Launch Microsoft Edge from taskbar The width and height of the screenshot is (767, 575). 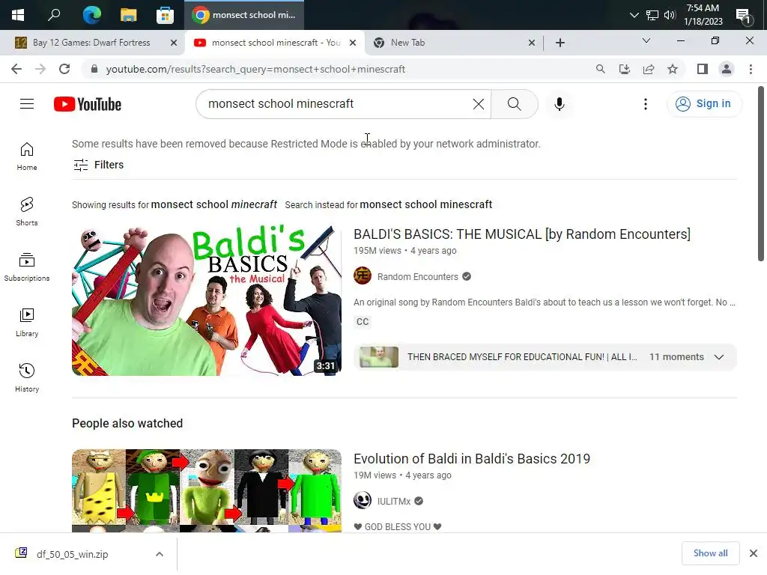(x=91, y=15)
